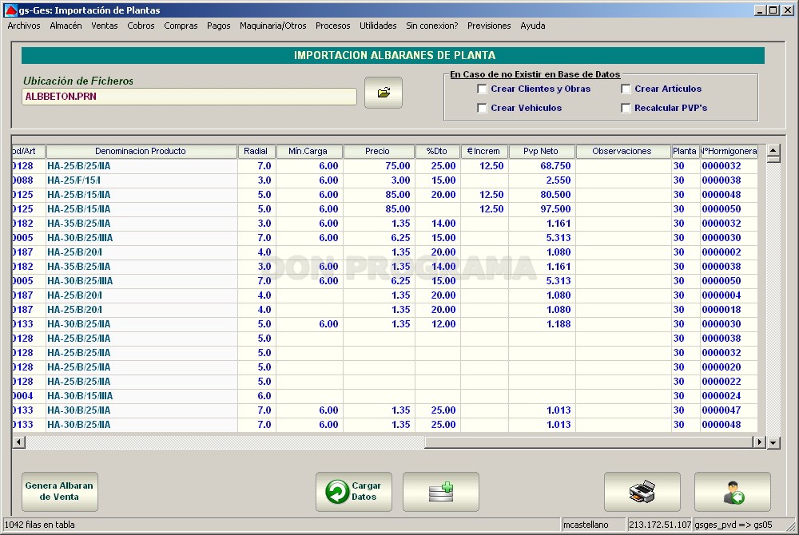Click the table's vertical scroll up arrow
Image resolution: width=799 pixels, height=535 pixels.
[x=773, y=150]
